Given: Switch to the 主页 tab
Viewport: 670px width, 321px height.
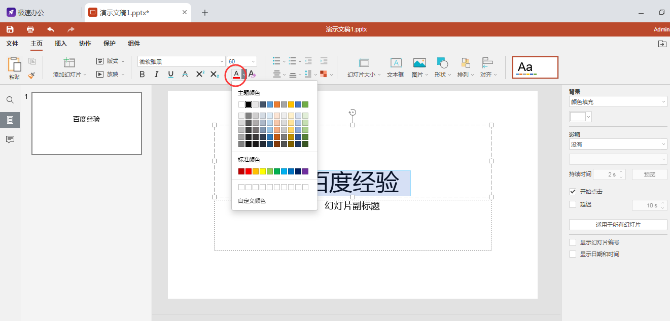Looking at the screenshot, I should (x=37, y=44).
